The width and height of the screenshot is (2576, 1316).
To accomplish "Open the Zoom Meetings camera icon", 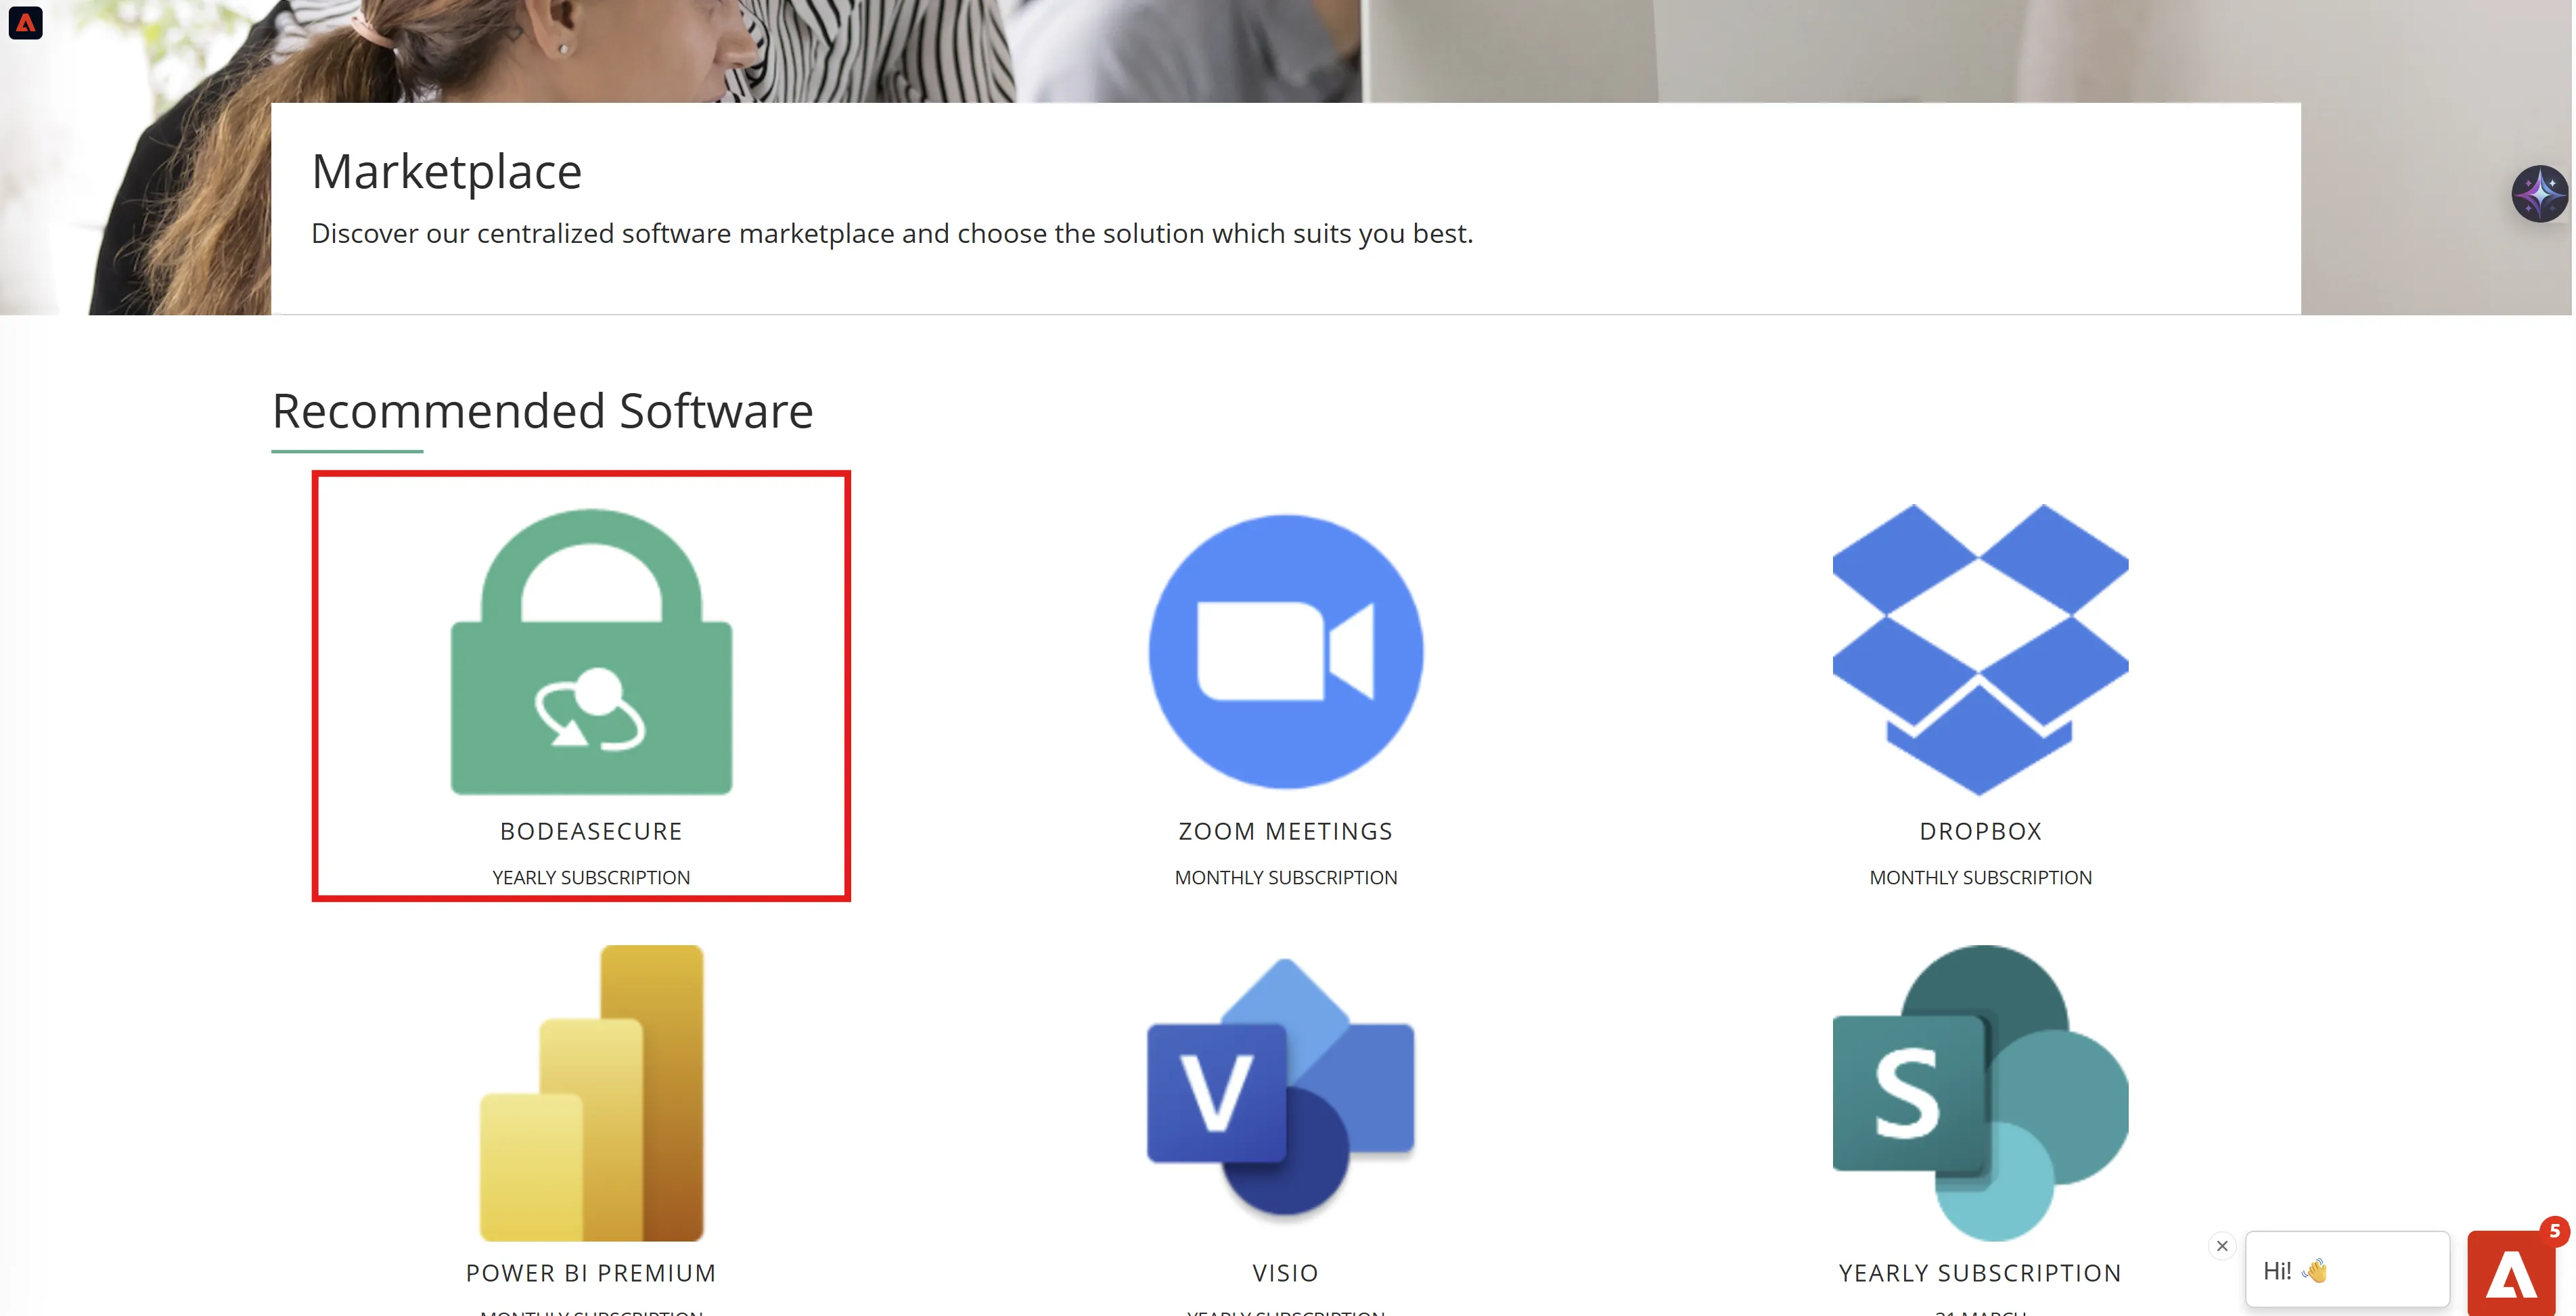I will click(x=1286, y=652).
